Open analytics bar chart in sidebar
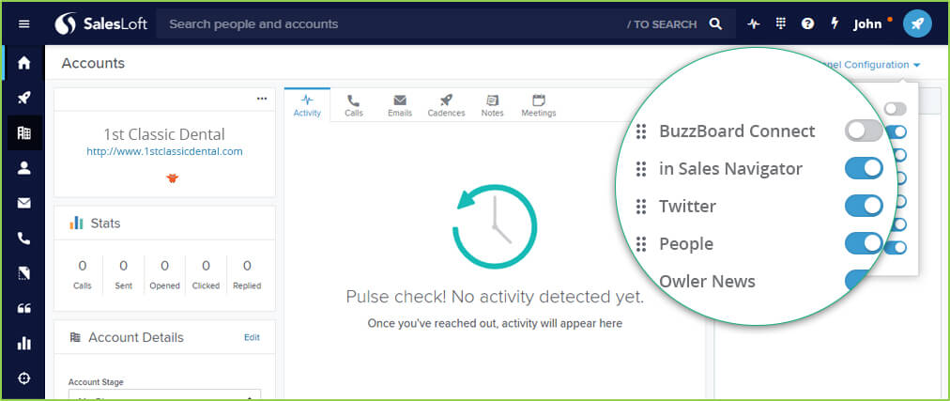The height and width of the screenshot is (401, 950). click(x=24, y=344)
